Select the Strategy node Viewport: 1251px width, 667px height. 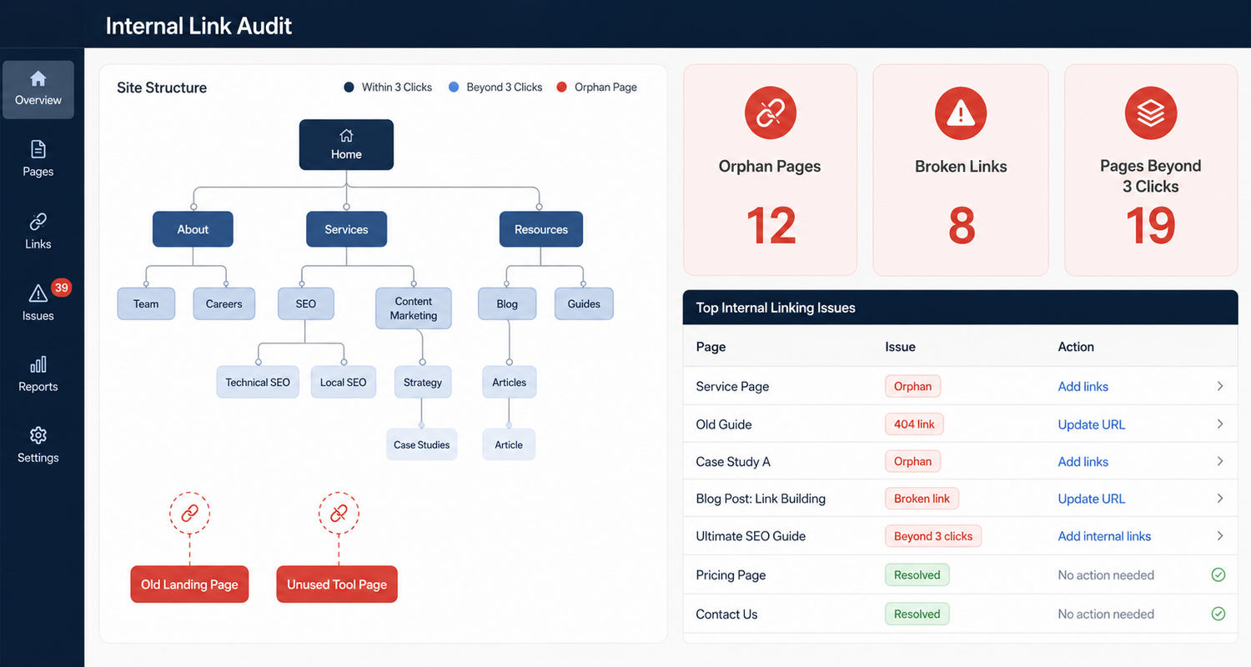423,383
